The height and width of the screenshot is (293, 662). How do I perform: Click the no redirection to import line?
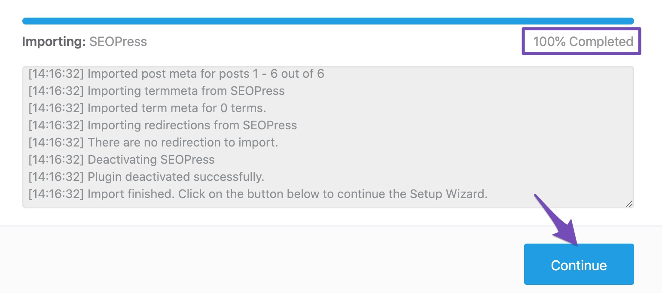153,143
